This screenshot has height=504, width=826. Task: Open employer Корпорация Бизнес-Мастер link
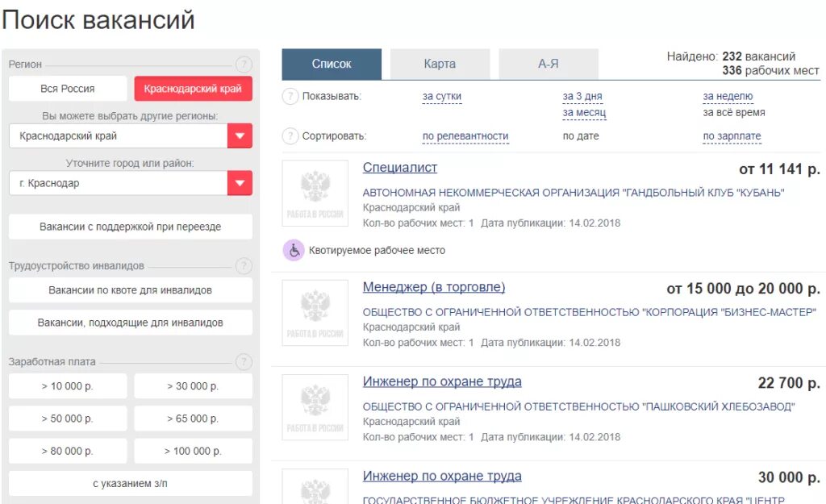click(590, 312)
